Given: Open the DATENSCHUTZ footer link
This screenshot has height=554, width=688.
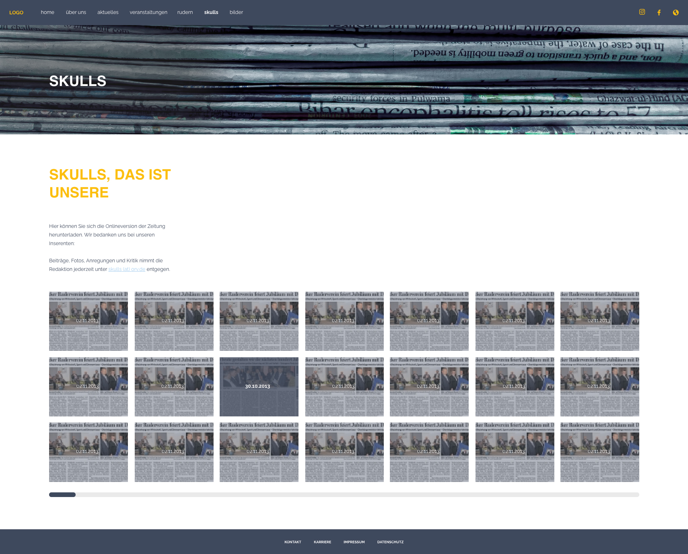Looking at the screenshot, I should pos(390,542).
